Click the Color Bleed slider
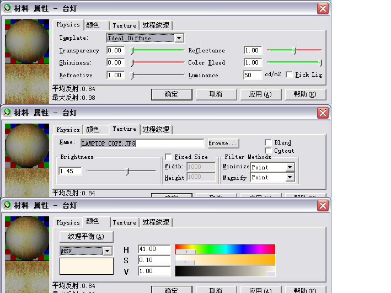Image resolution: width=391 pixels, height=293 pixels. click(294, 62)
